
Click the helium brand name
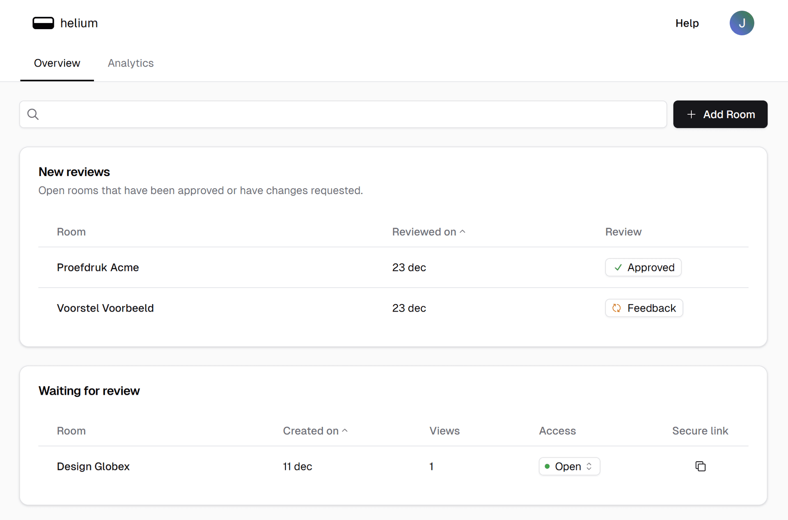tap(79, 23)
